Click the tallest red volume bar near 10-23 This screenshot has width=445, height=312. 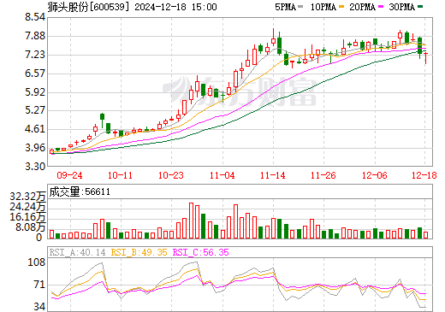(x=192, y=221)
